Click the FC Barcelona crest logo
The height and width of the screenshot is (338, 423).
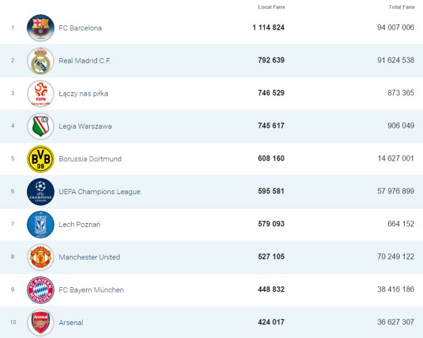click(41, 28)
